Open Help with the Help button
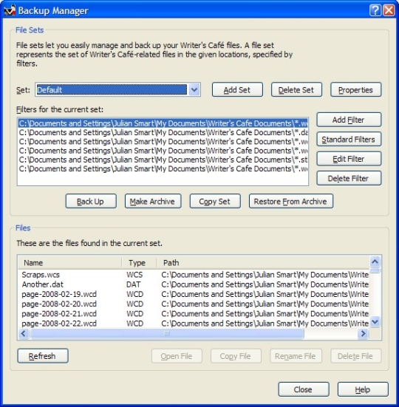Viewport: 399px width, 407px height. coord(363,389)
